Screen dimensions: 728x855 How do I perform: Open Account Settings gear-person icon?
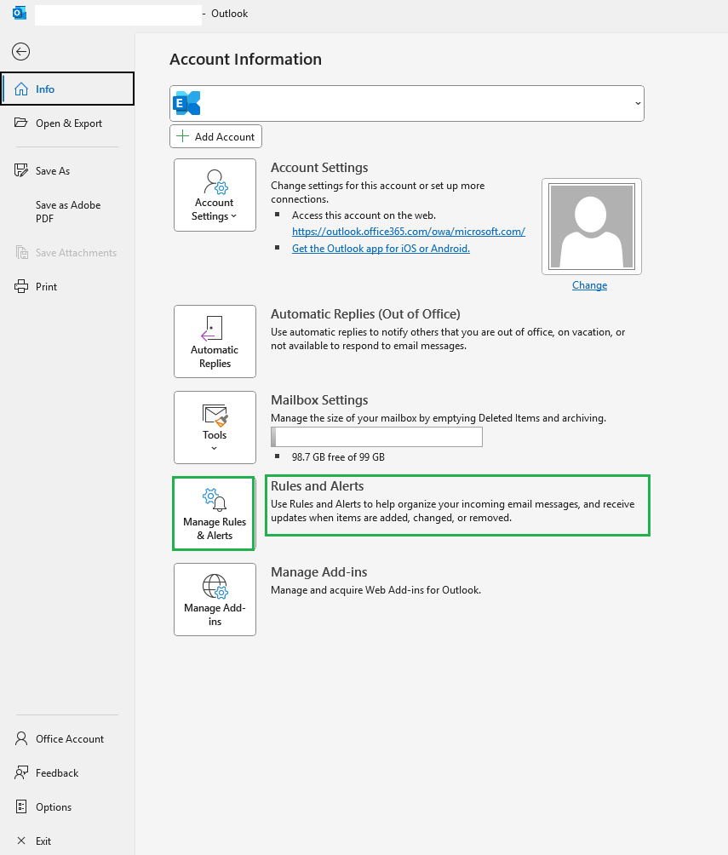[215, 182]
